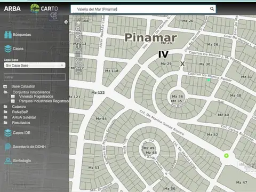256x192 pixels.
Task: Select the zoom in magnifier tool
Action: [x=78, y=29]
